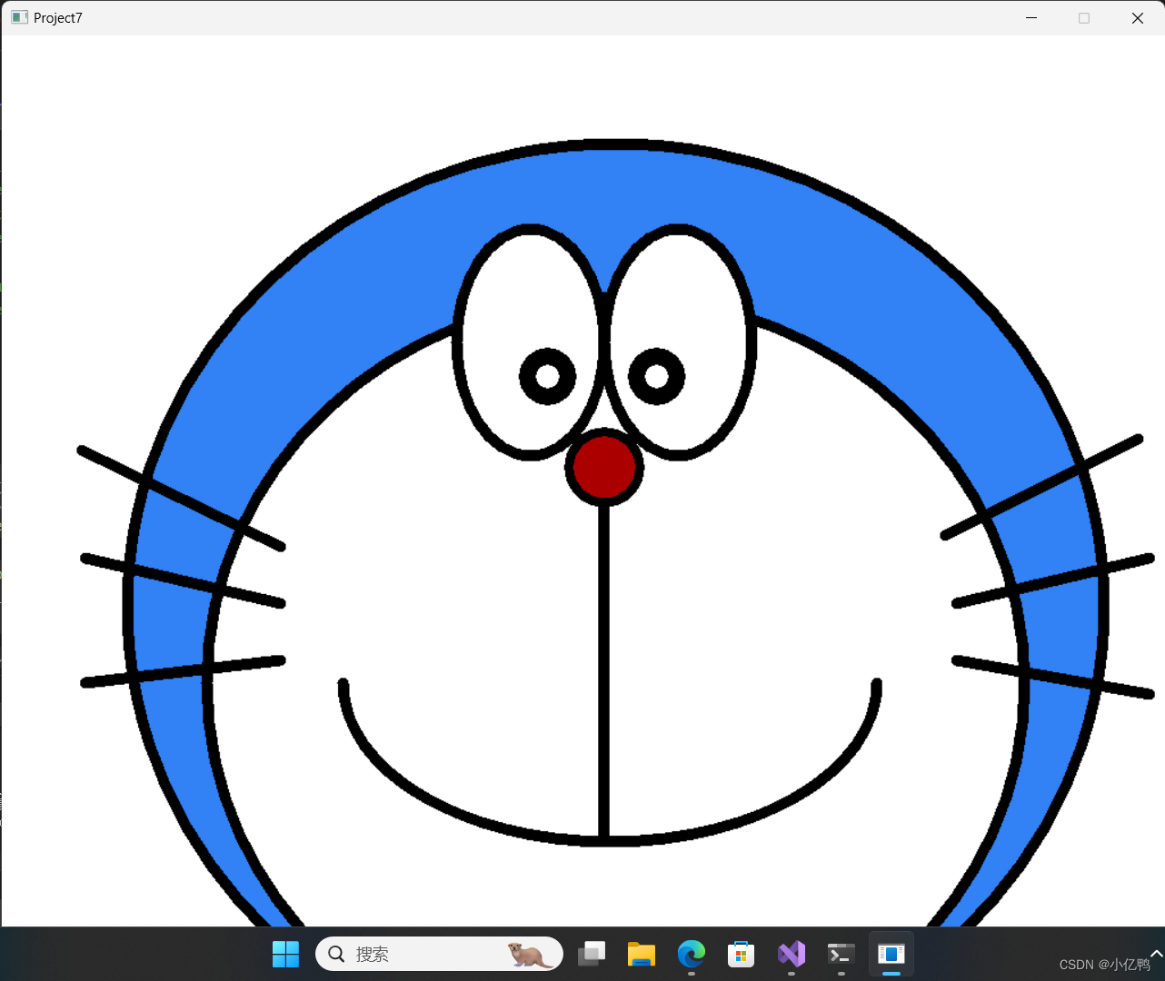Image resolution: width=1165 pixels, height=981 pixels.
Task: Minimize the Project7 window
Action: (1031, 18)
